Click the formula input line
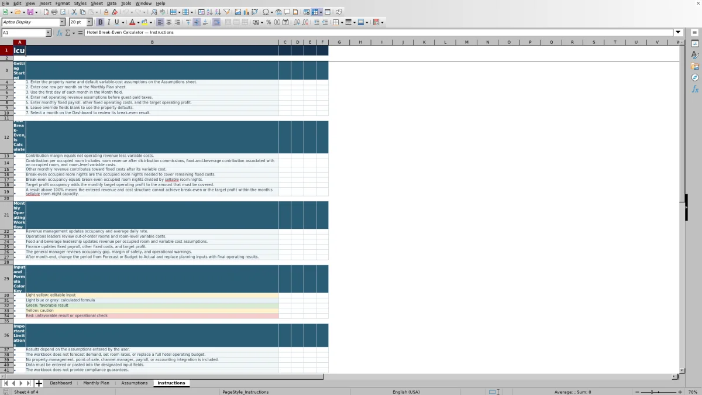The image size is (702, 395). pos(378,33)
